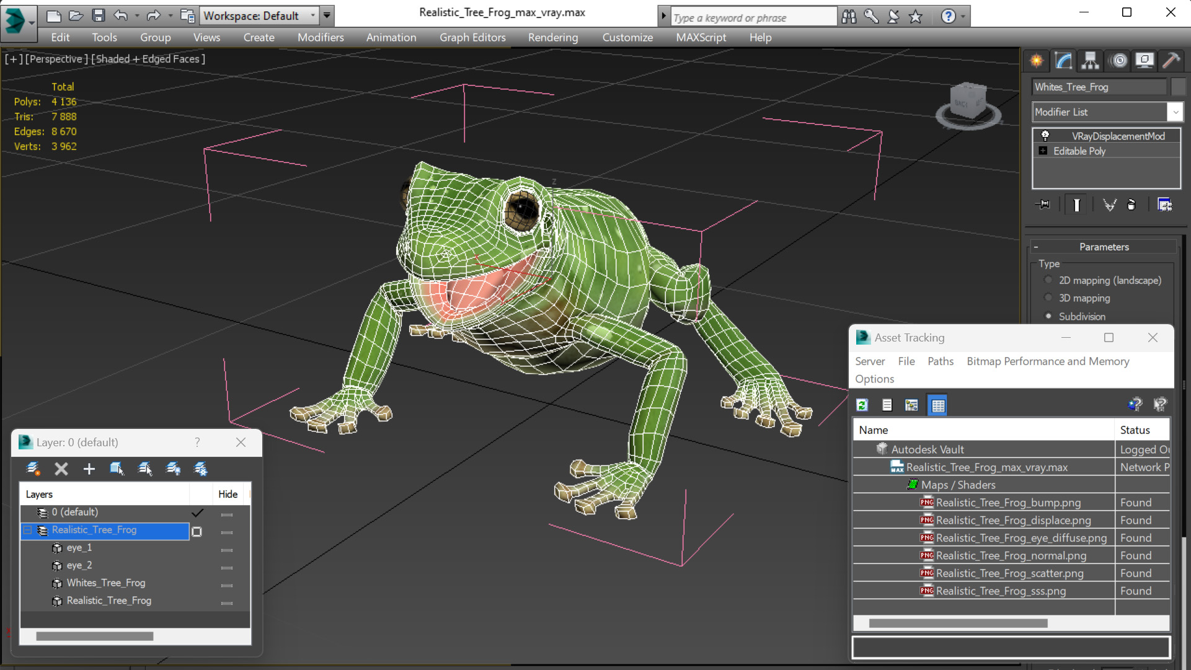Save the scene with the floppy disk icon
The height and width of the screenshot is (670, 1191).
[x=98, y=15]
